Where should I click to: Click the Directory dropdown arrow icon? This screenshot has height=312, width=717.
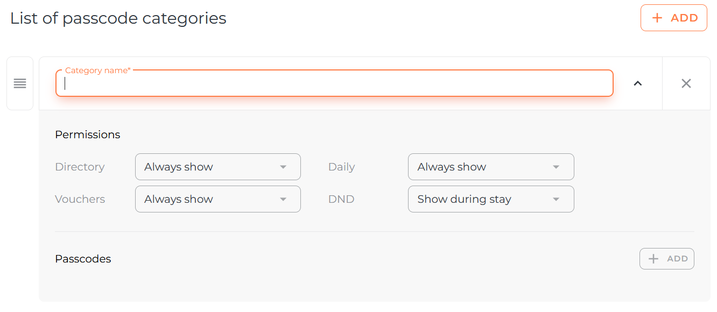(x=283, y=167)
